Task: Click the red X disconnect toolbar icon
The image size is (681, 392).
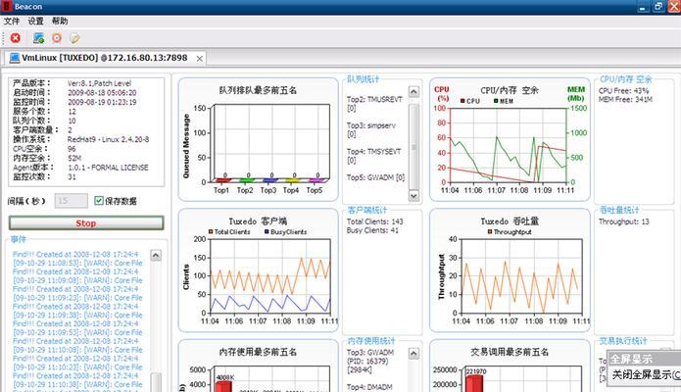Action: 16,38
